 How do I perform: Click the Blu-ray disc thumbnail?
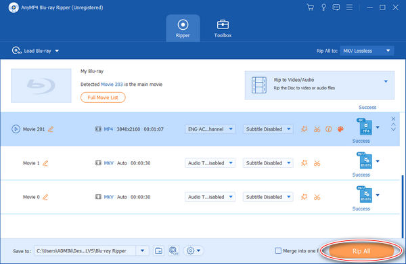tap(41, 85)
